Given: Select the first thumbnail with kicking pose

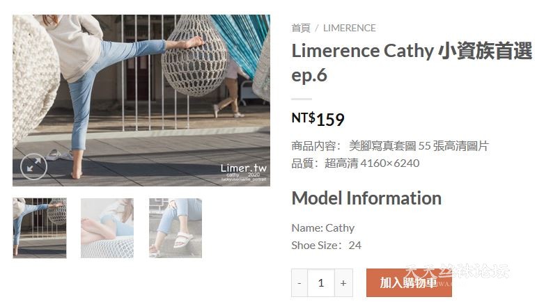Looking at the screenshot, I should point(40,227).
